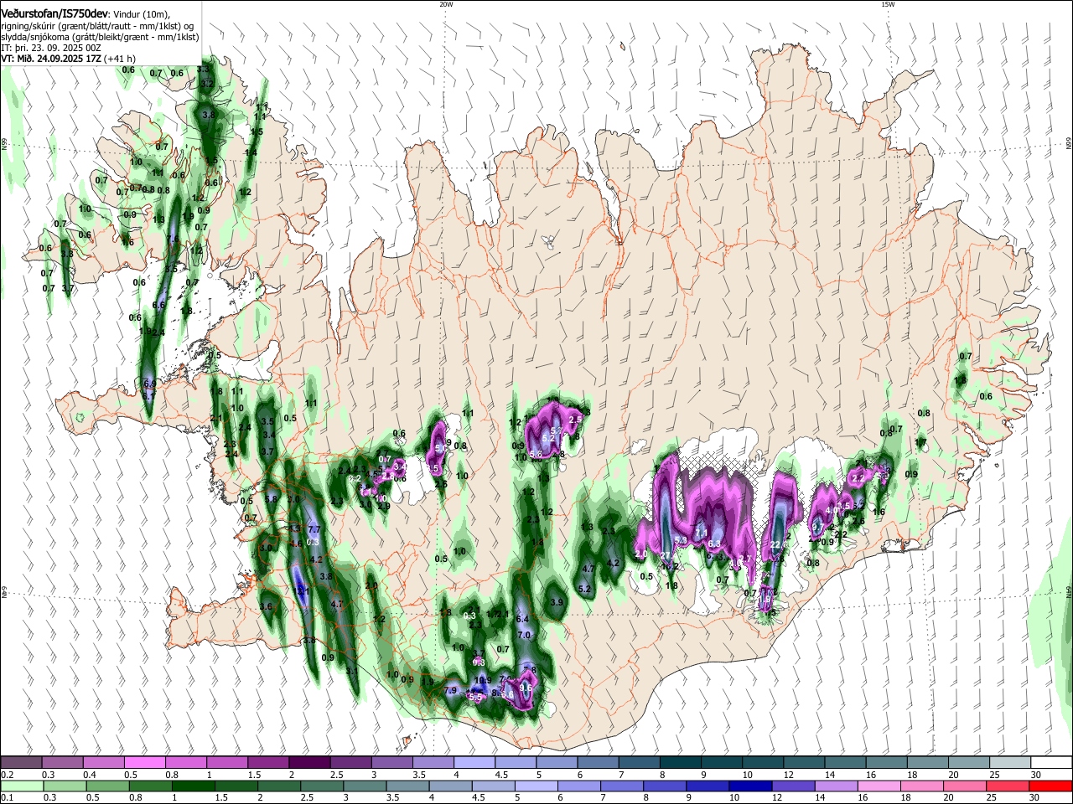Click the 7.7 precipitation value on map
1073x804 pixels.
314,530
